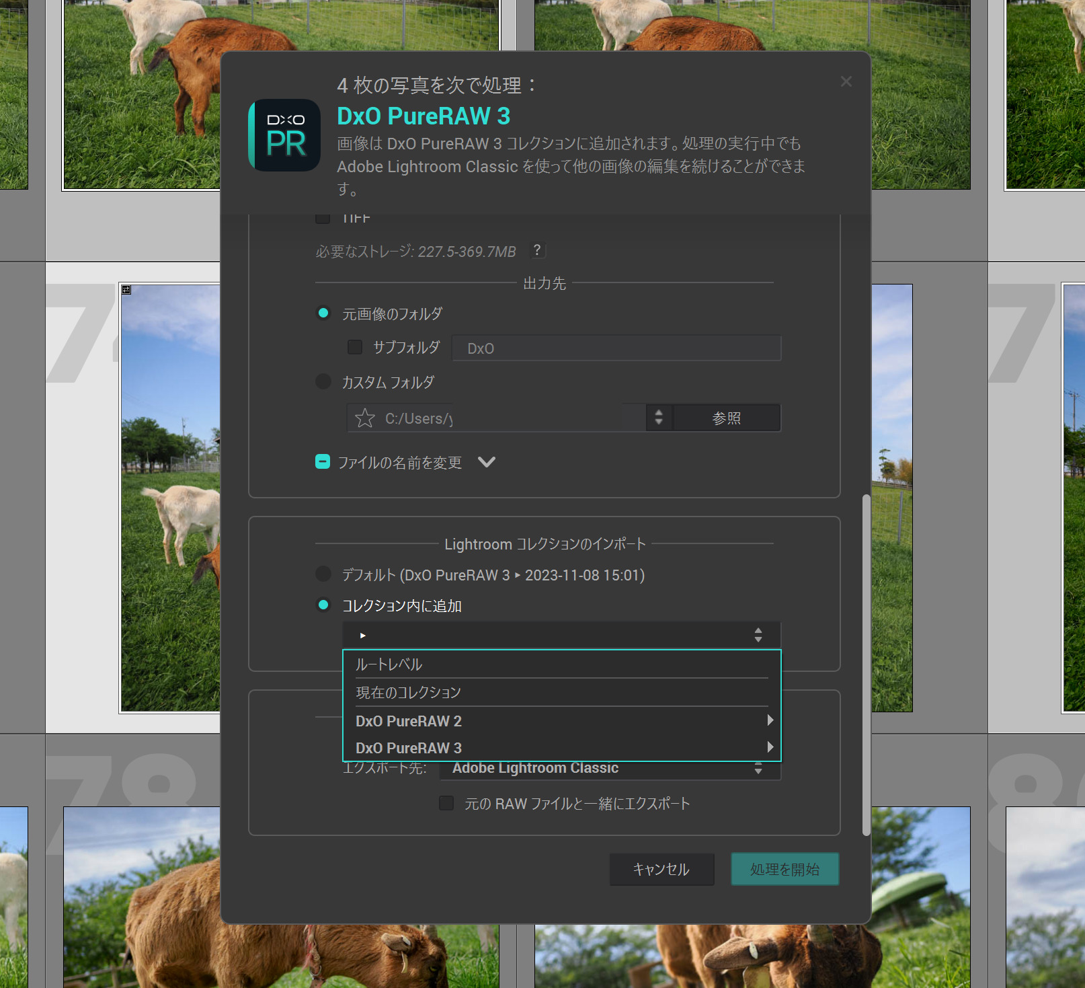Select DxO PureRAW 3 collection entry
This screenshot has height=988, width=1085.
click(x=562, y=748)
